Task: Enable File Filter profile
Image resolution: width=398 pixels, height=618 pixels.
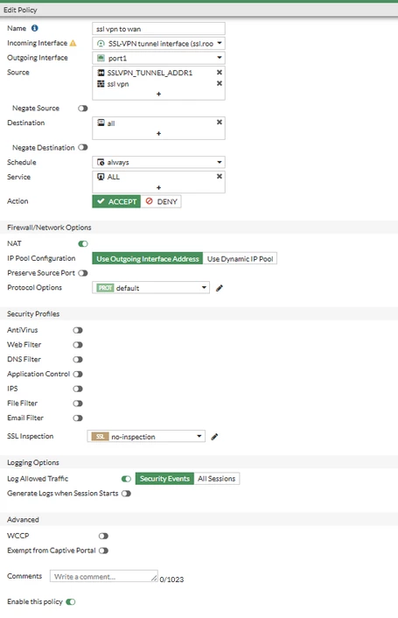Action: 78,404
